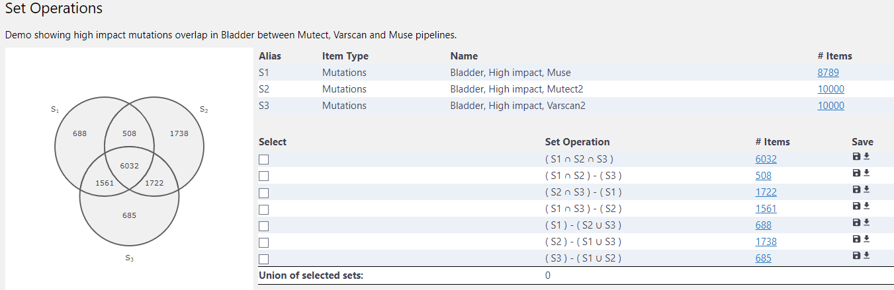Save the (S1 ∩ S2) - (S3) set
The width and height of the screenshot is (894, 290).
[857, 173]
